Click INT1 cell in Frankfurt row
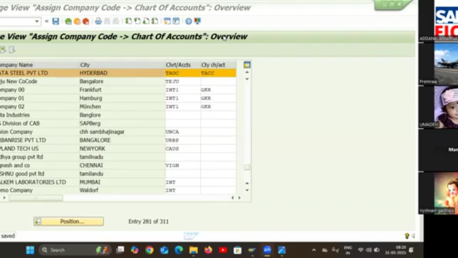The height and width of the screenshot is (258, 458). point(183,90)
